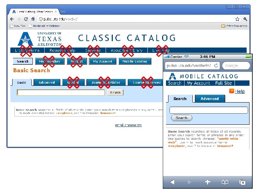Open the Live Help navigation item
Screen dimensions: 257x193
pyautogui.click(x=161, y=50)
